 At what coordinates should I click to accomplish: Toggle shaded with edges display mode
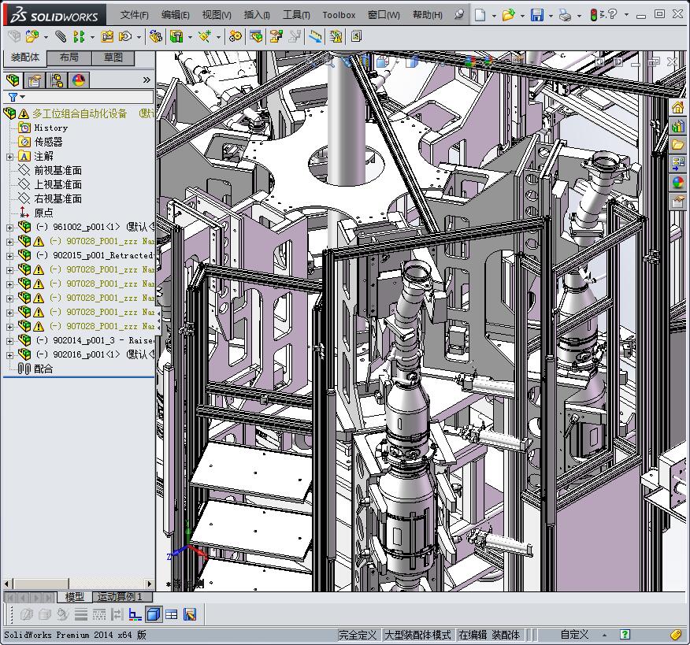[154, 614]
